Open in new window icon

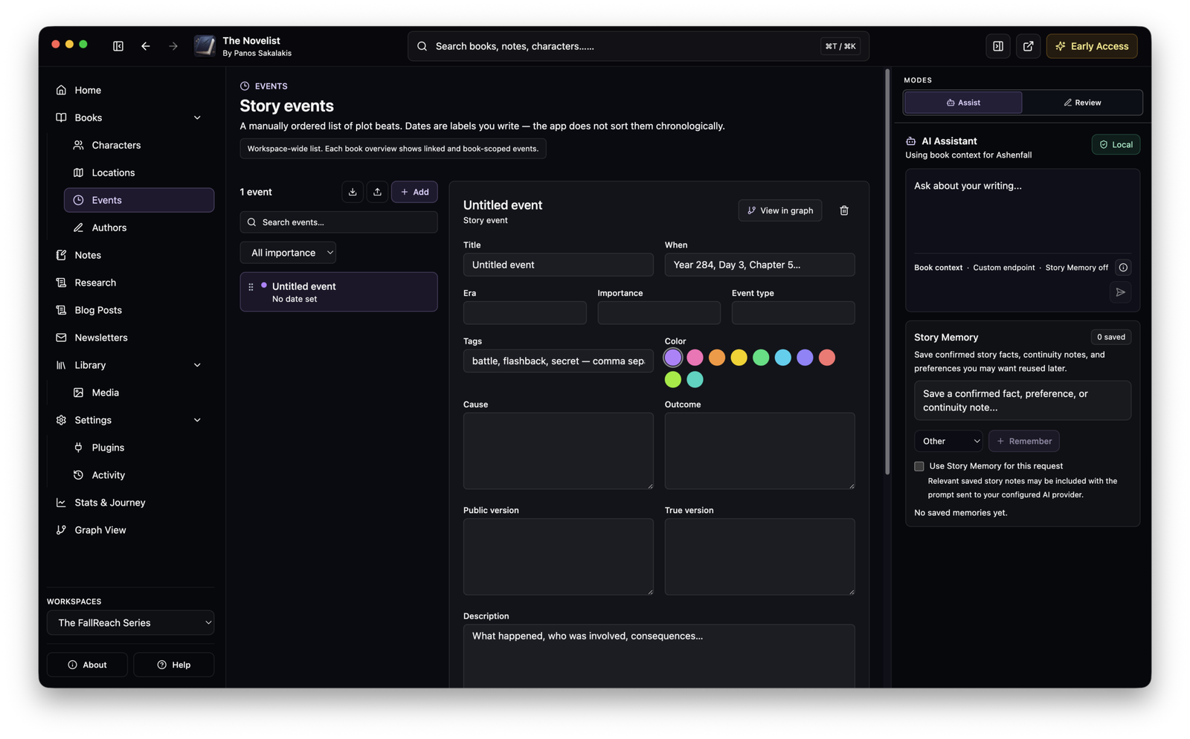tap(1028, 46)
